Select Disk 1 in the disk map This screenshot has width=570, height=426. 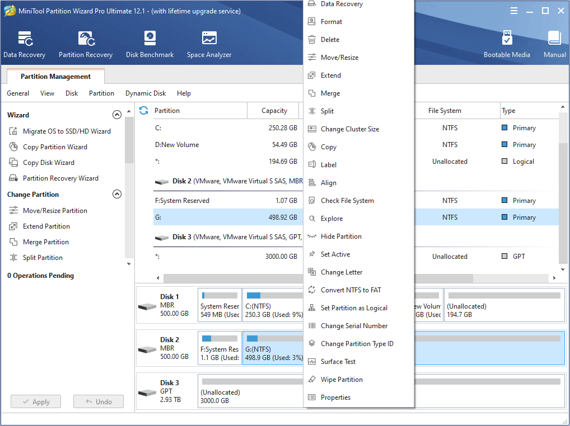point(166,305)
